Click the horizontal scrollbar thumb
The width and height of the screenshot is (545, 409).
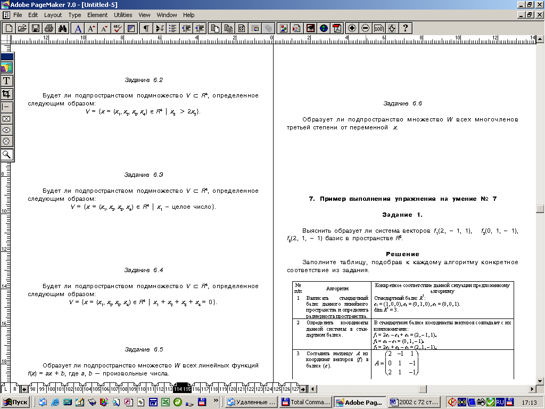(423, 389)
